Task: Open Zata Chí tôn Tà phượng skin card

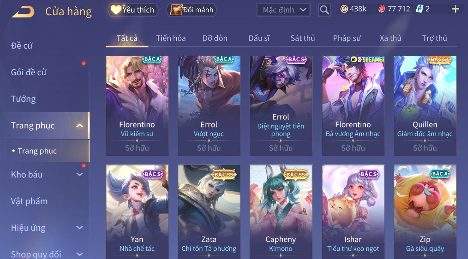Action: tap(209, 211)
